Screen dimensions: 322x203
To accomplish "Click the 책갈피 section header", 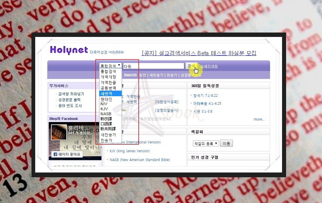I will point(197,132).
